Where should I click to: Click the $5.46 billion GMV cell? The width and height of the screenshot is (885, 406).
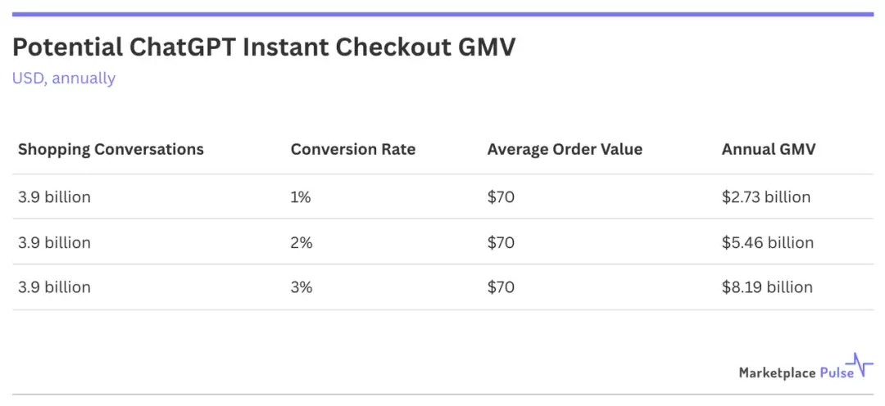point(768,242)
